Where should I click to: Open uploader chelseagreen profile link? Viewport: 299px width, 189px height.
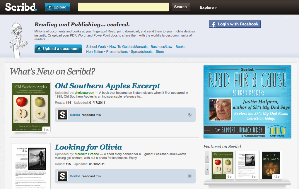point(84,93)
